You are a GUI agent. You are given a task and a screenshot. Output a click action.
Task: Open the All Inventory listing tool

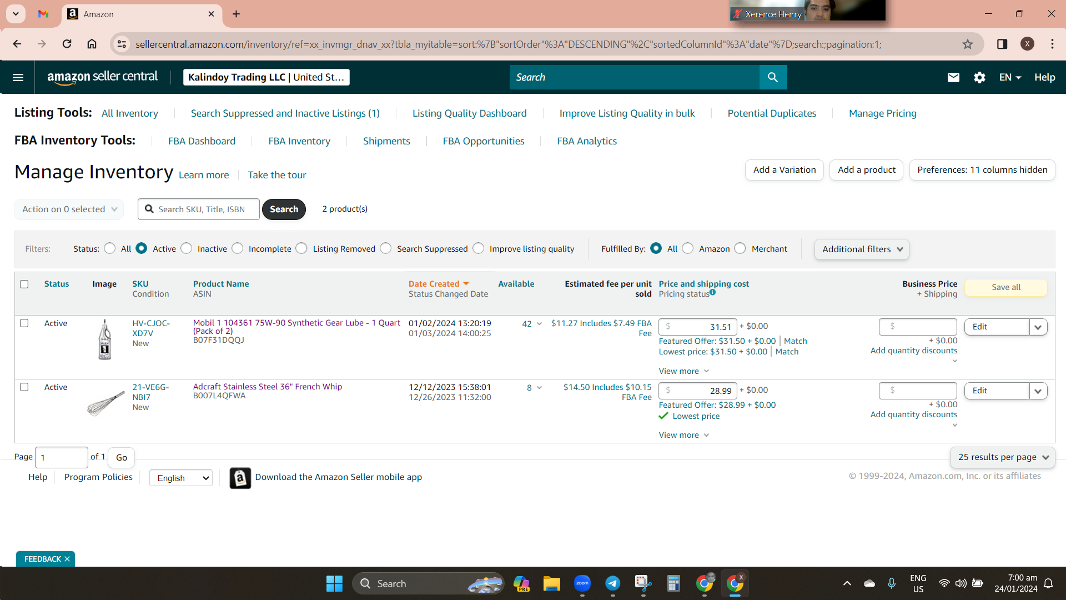pos(130,113)
